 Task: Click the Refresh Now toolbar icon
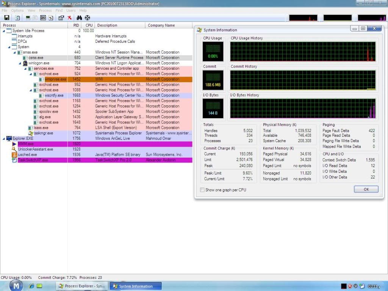coord(17,17)
